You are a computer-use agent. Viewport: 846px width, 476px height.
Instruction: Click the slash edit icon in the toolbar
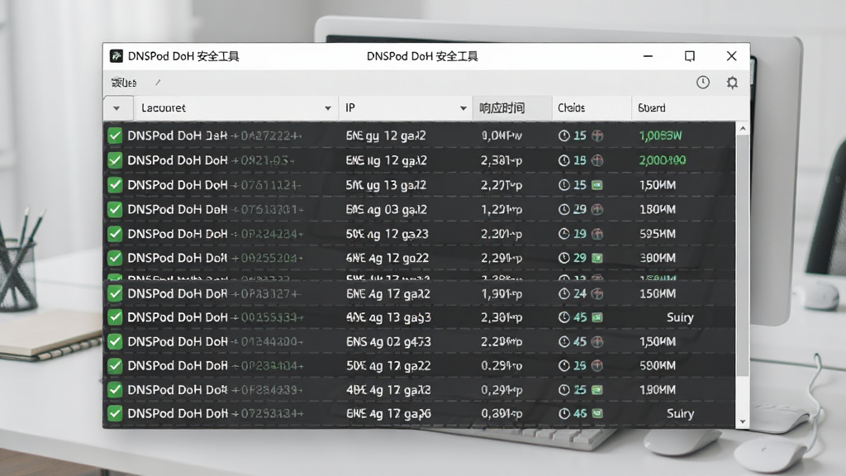[158, 83]
